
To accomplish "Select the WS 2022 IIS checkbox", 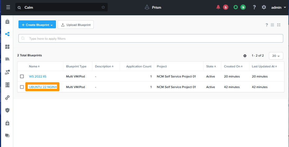I will pos(22,76).
